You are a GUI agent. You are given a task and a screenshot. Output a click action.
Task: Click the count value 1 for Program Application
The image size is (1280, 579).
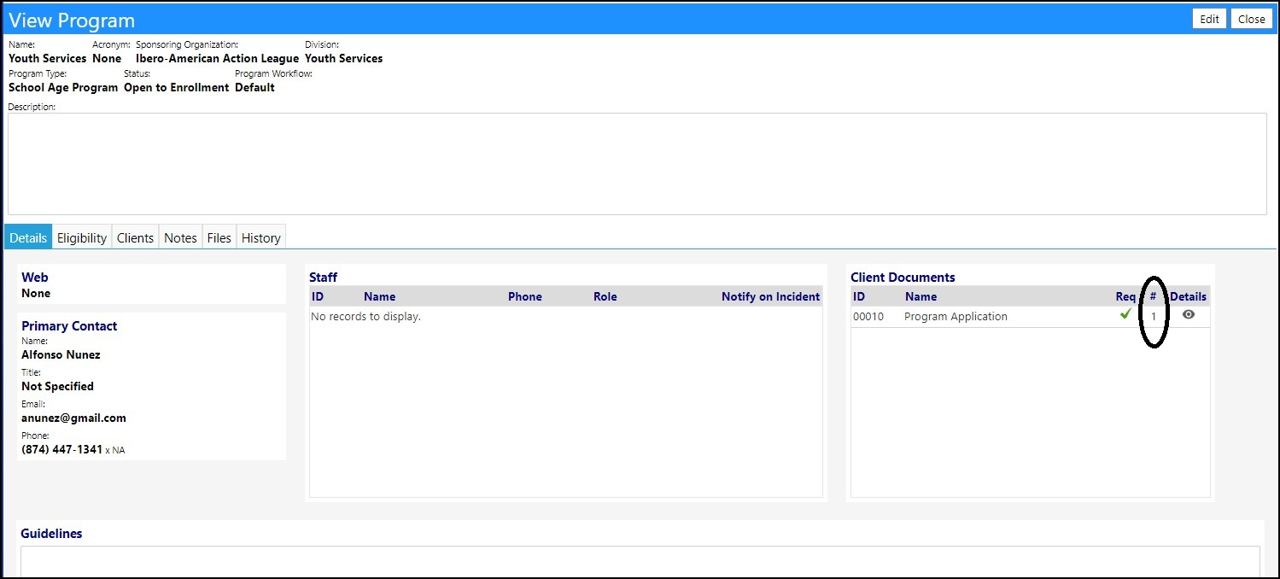[1154, 316]
